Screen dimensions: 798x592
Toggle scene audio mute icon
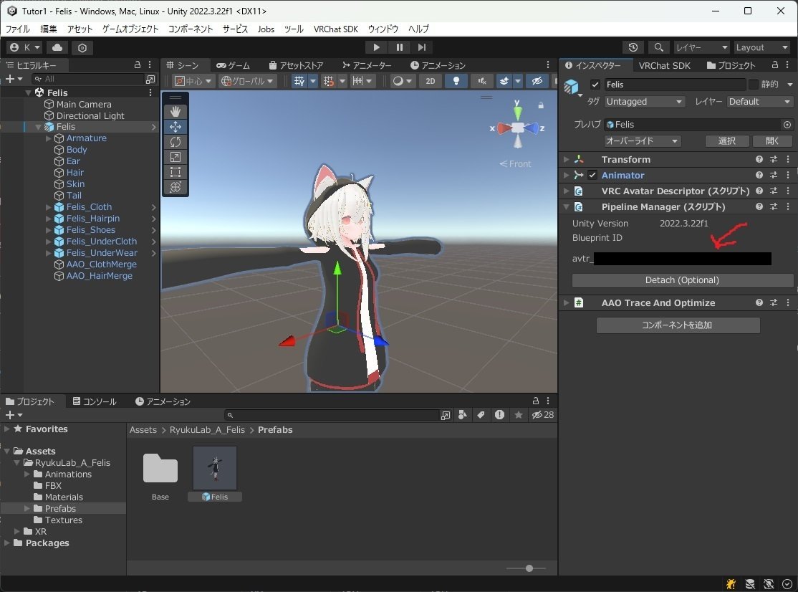pyautogui.click(x=482, y=81)
